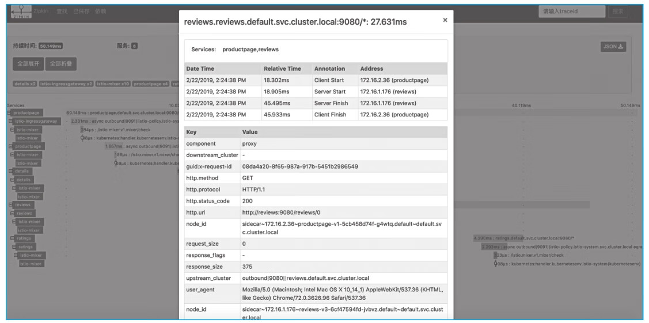Filter by the details x2 service badge

[x=25, y=84]
